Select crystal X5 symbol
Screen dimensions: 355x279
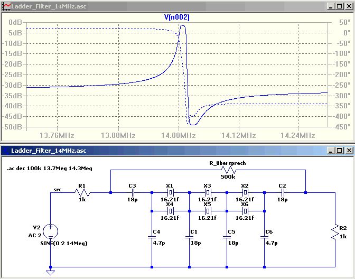[x=208, y=211]
